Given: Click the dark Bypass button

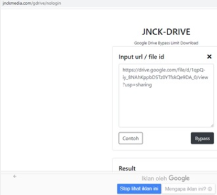Looking at the screenshot, I should point(202,138).
